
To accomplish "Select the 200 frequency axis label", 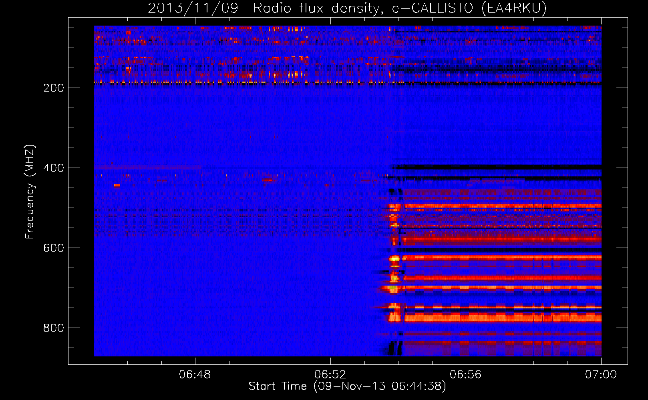I will 53,88.
